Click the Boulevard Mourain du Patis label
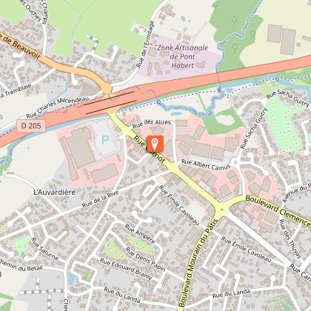 coord(198,263)
